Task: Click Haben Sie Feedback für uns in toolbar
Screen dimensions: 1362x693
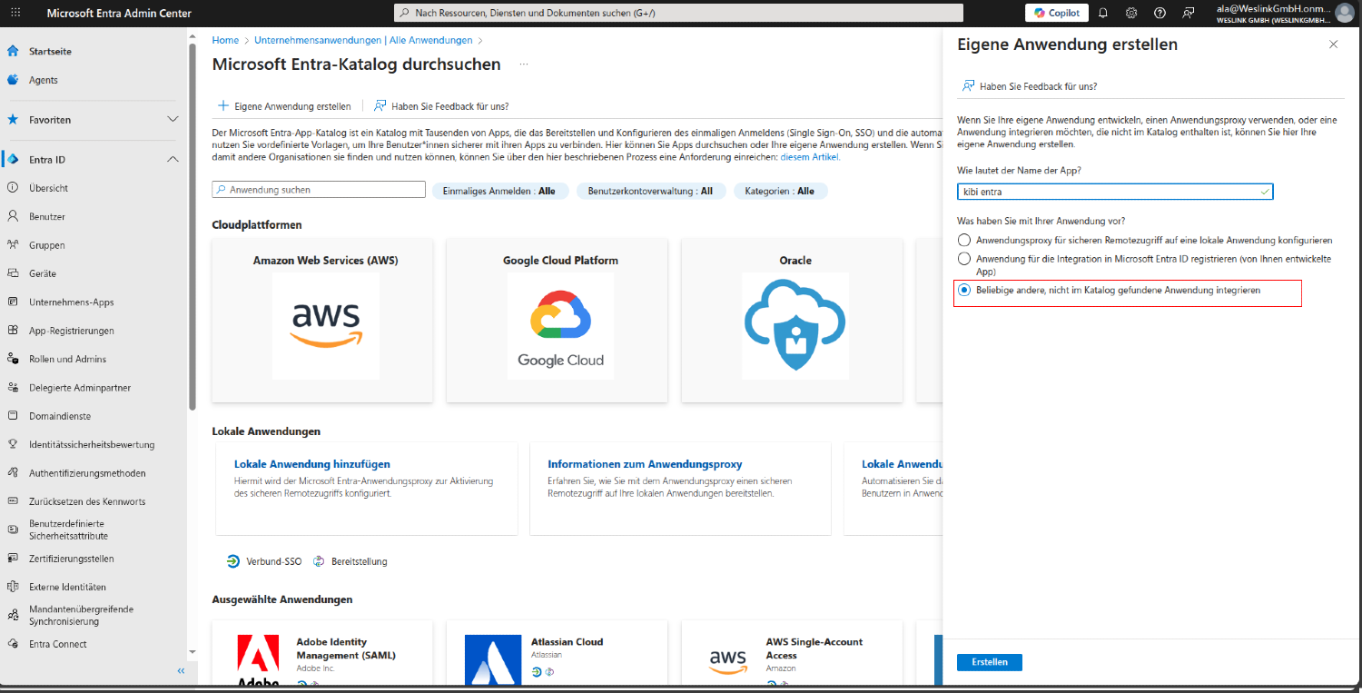Action: click(x=441, y=106)
